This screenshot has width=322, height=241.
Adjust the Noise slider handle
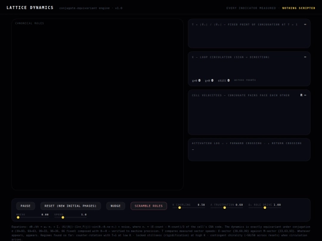tap(18, 217)
